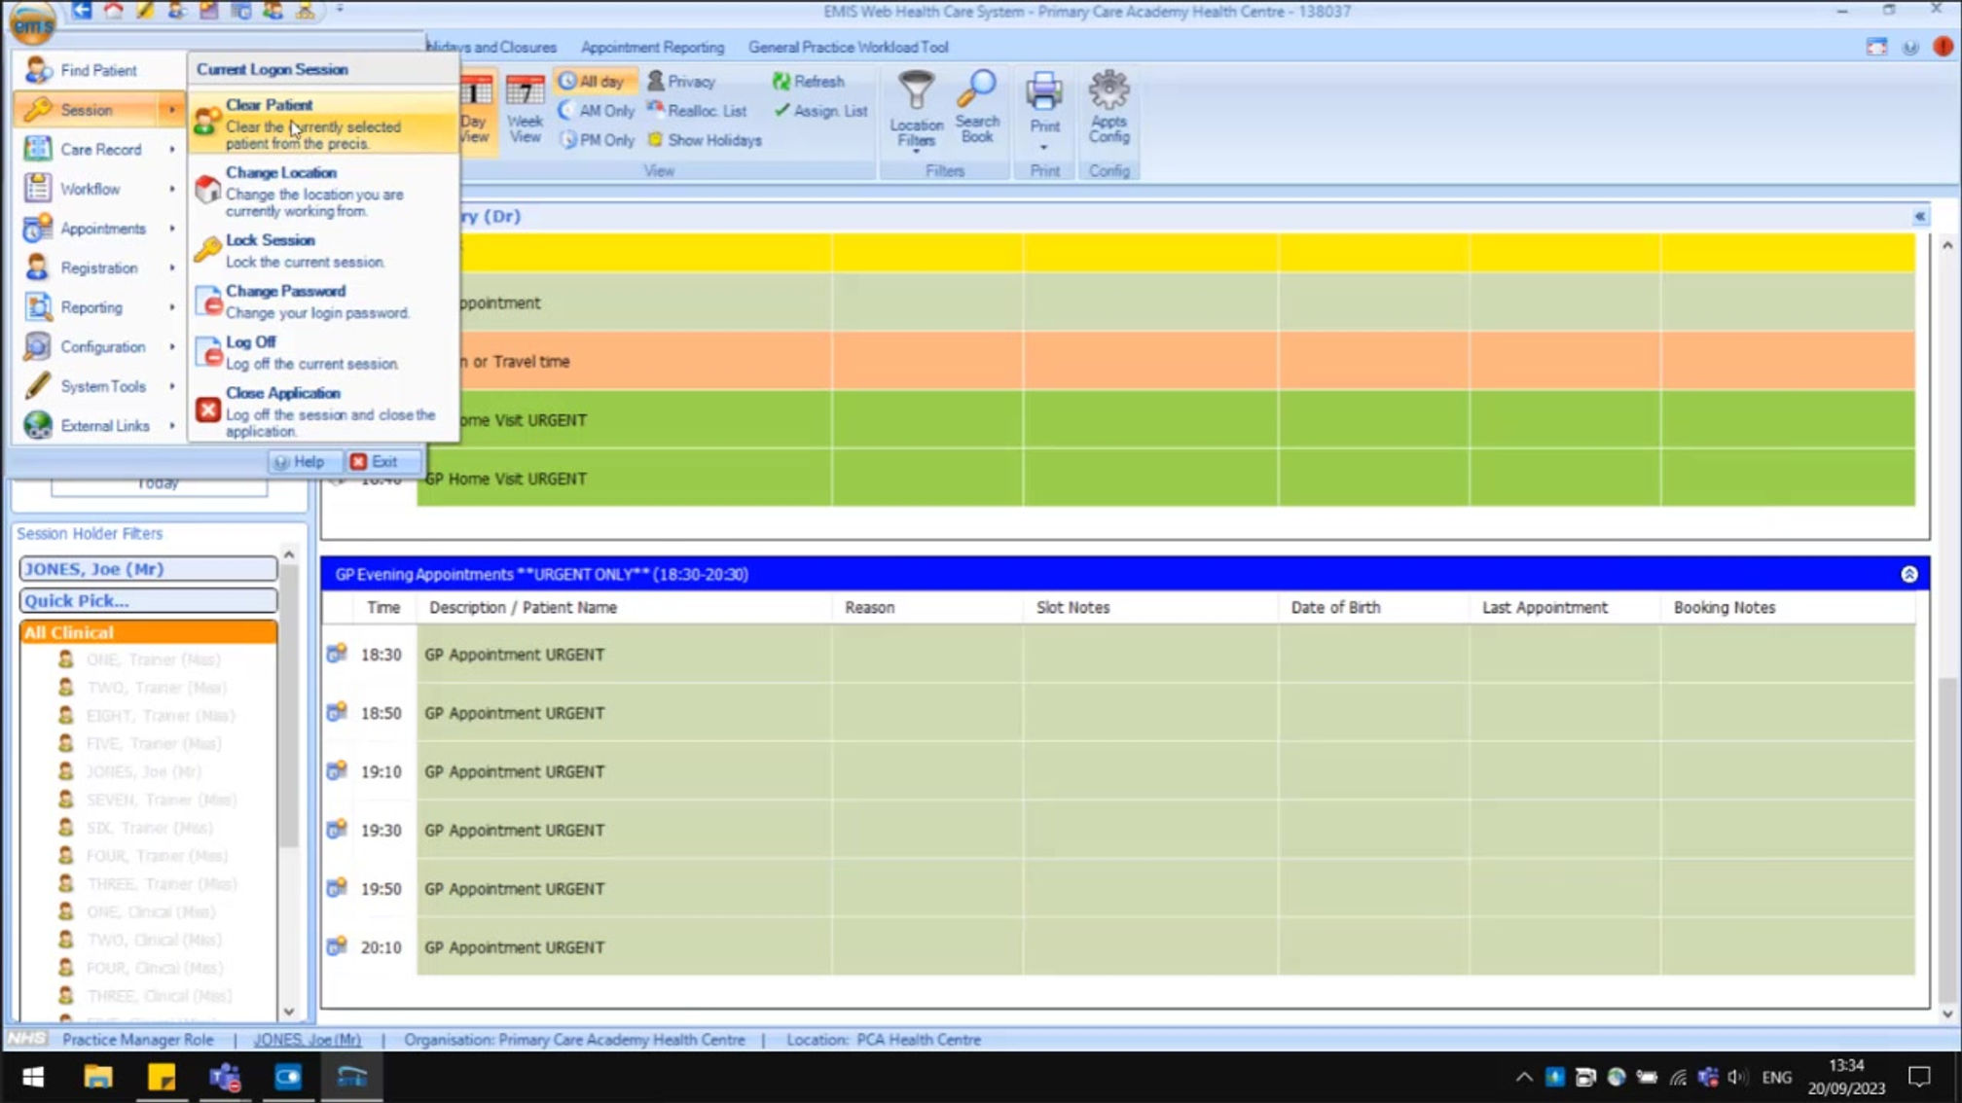Open the Print dropdown arrow
The height and width of the screenshot is (1103, 1962).
pos(1043,148)
